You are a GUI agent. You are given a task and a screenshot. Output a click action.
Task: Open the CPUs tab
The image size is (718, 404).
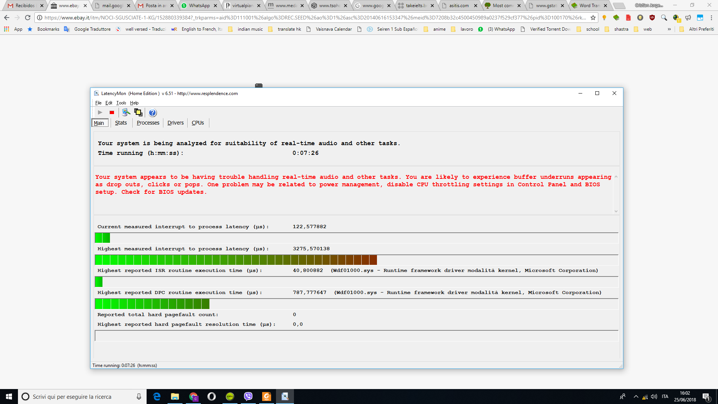tap(198, 123)
